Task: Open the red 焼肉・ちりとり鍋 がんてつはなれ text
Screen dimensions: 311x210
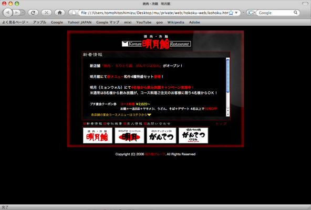Action: [132, 66]
